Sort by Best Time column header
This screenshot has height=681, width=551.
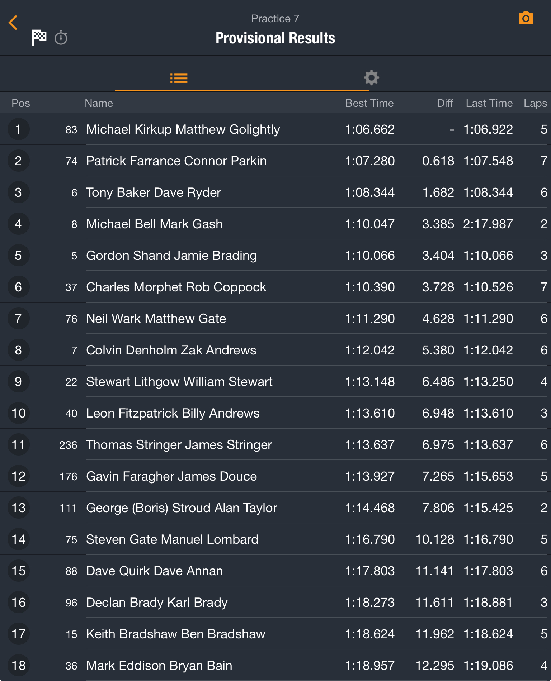coord(369,103)
